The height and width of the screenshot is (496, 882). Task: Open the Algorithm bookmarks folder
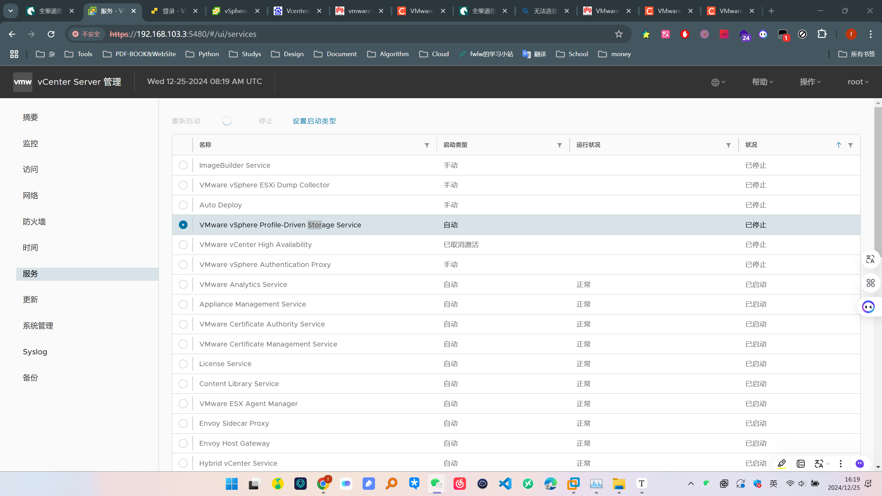click(388, 54)
